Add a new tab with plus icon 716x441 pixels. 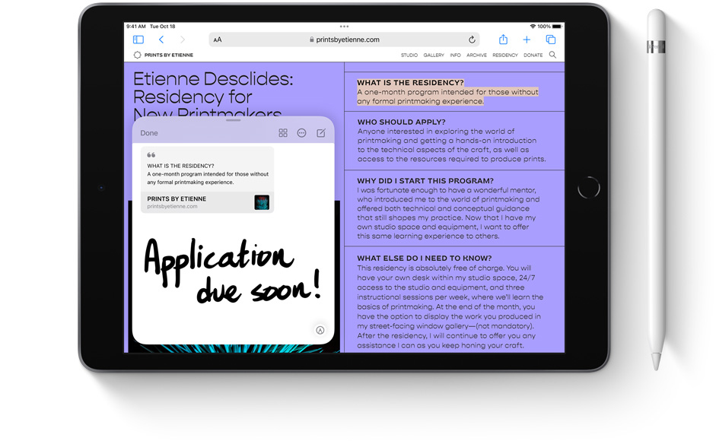(x=527, y=40)
